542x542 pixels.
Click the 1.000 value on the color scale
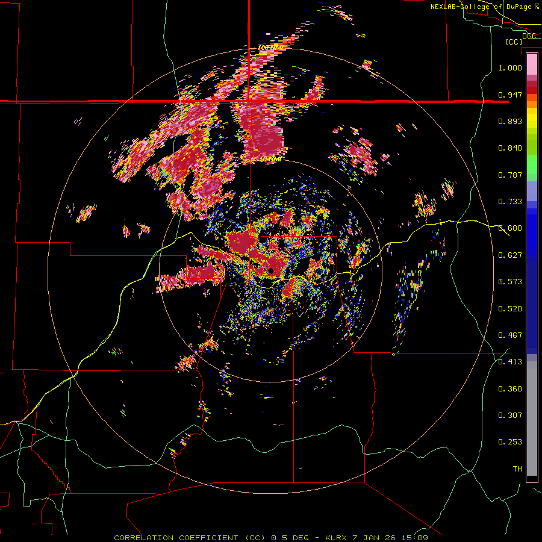point(510,67)
